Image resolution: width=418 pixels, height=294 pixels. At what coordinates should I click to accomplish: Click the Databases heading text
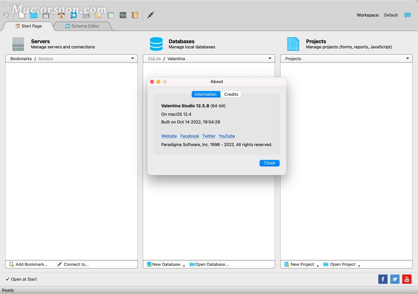(182, 41)
